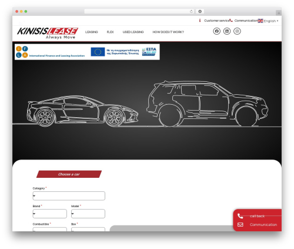Screen dimensions: 294x249
Task: Click the macOS red close window dot
Action: click(x=17, y=12)
